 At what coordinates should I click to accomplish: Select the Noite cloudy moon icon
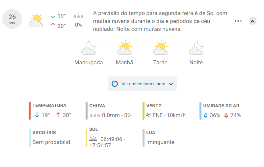point(196,48)
